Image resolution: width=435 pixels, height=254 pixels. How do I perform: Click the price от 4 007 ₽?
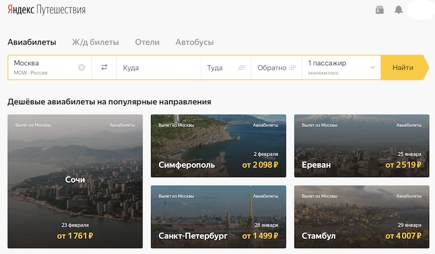[403, 236]
